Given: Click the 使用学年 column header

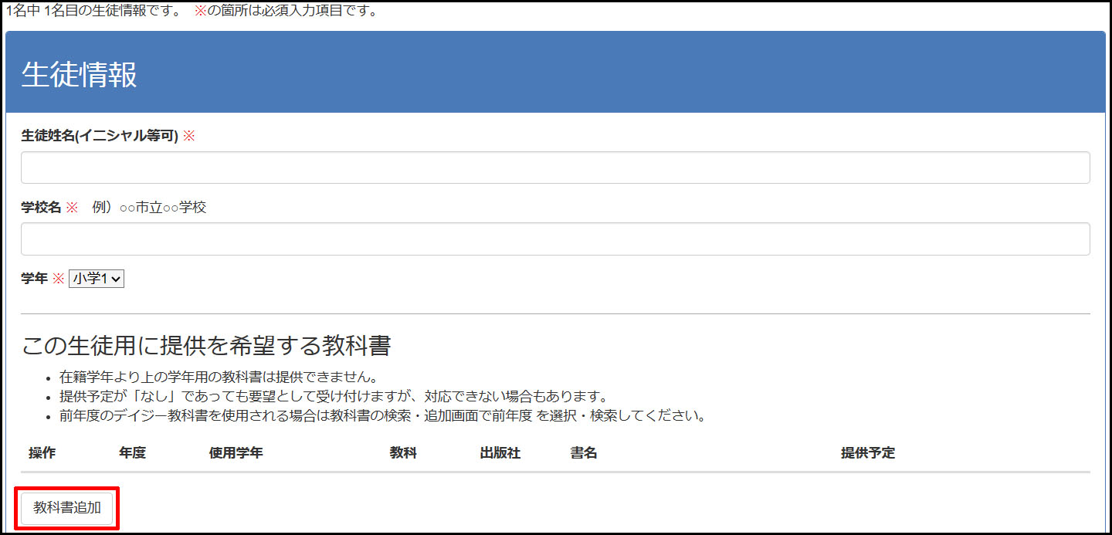Looking at the screenshot, I should point(236,453).
